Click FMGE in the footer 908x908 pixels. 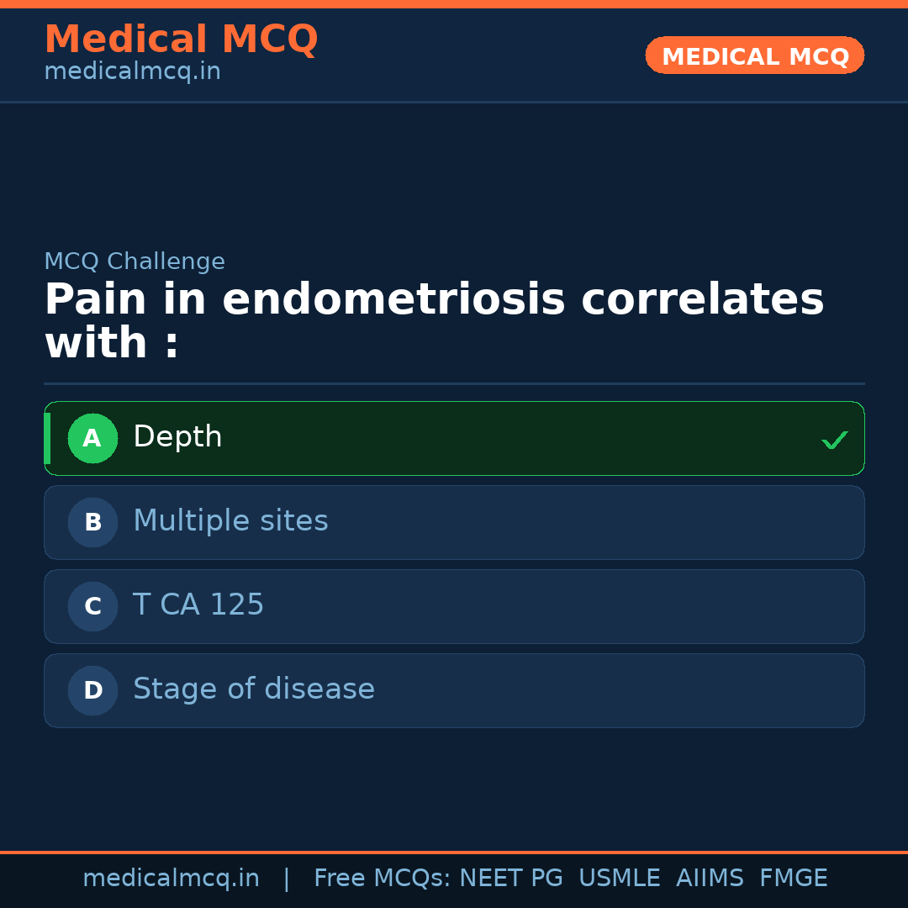pyautogui.click(x=794, y=879)
